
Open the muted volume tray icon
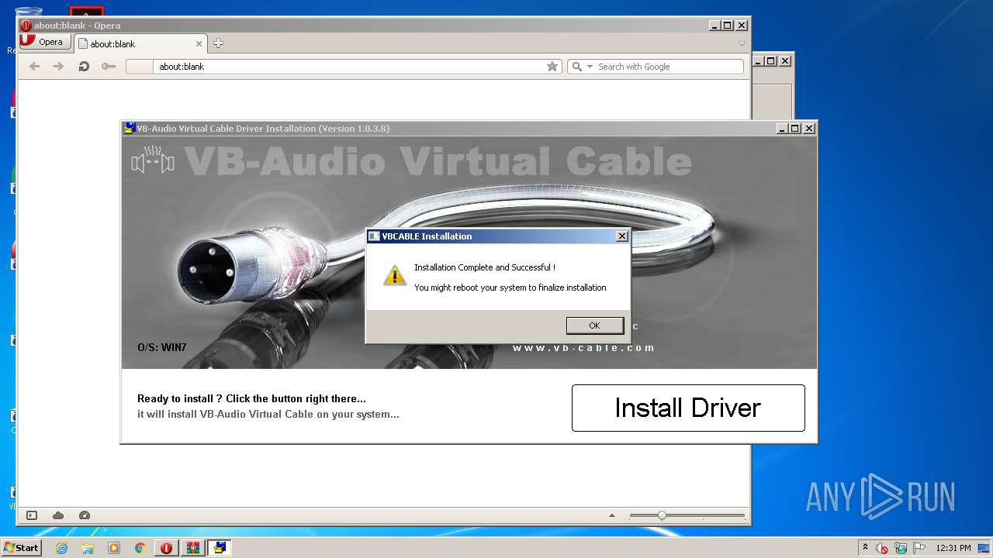click(x=882, y=548)
